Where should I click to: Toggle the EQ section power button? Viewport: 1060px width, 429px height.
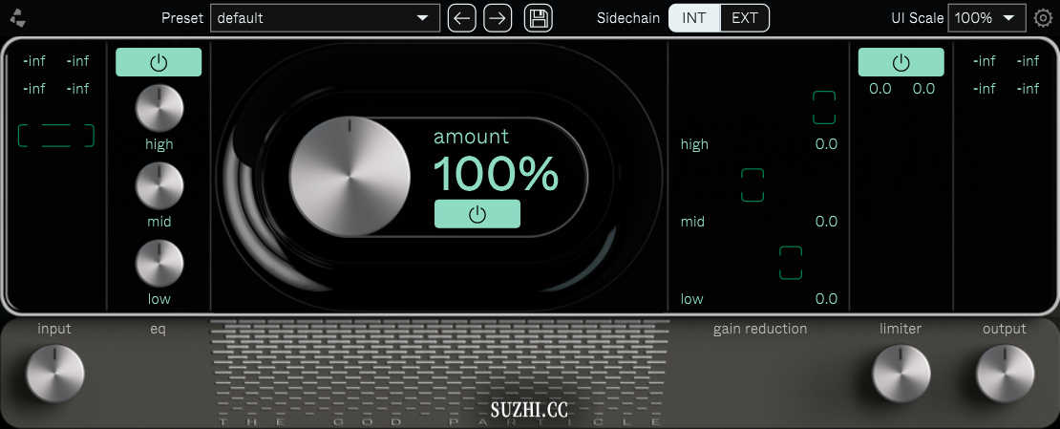pos(159,62)
